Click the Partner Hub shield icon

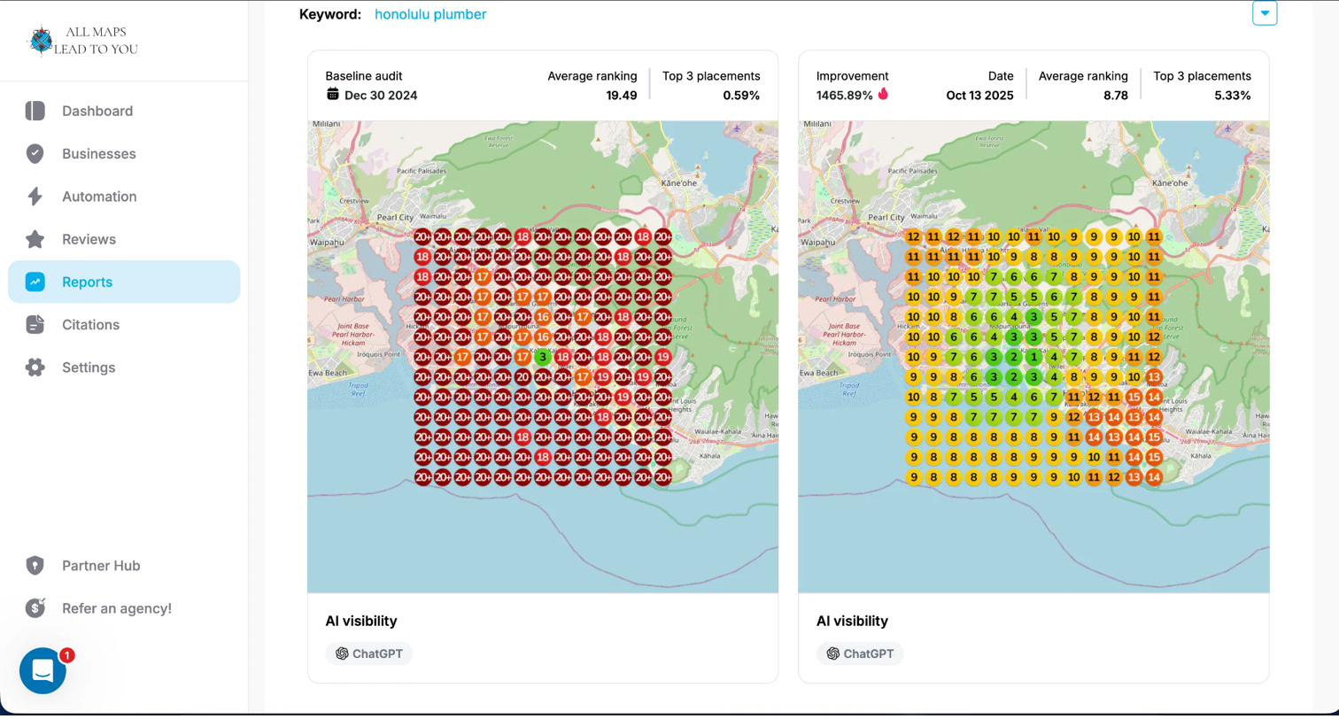(x=35, y=566)
